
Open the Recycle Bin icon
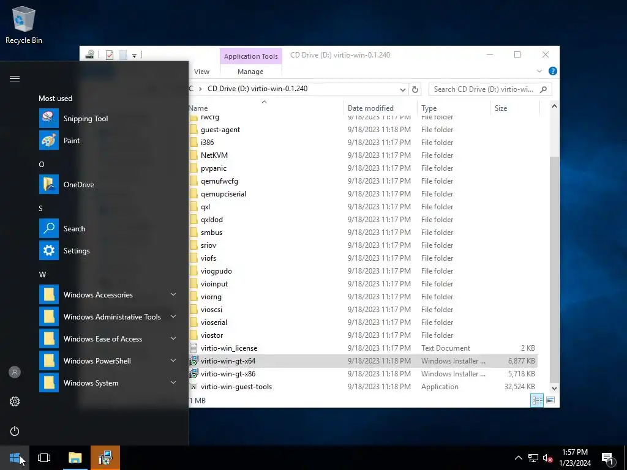point(24,24)
